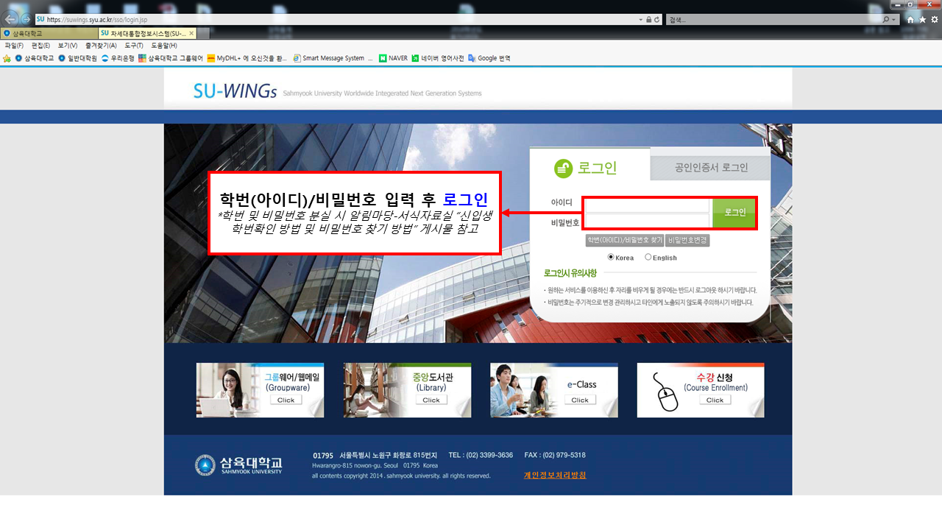Click the Sahmyook University footer logo
This screenshot has height=530, width=942.
(x=238, y=465)
